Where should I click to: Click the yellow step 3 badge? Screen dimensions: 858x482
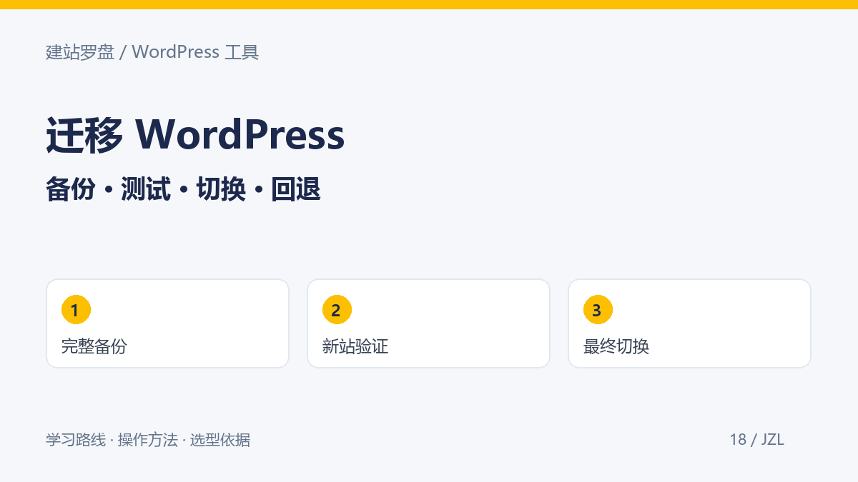[598, 310]
